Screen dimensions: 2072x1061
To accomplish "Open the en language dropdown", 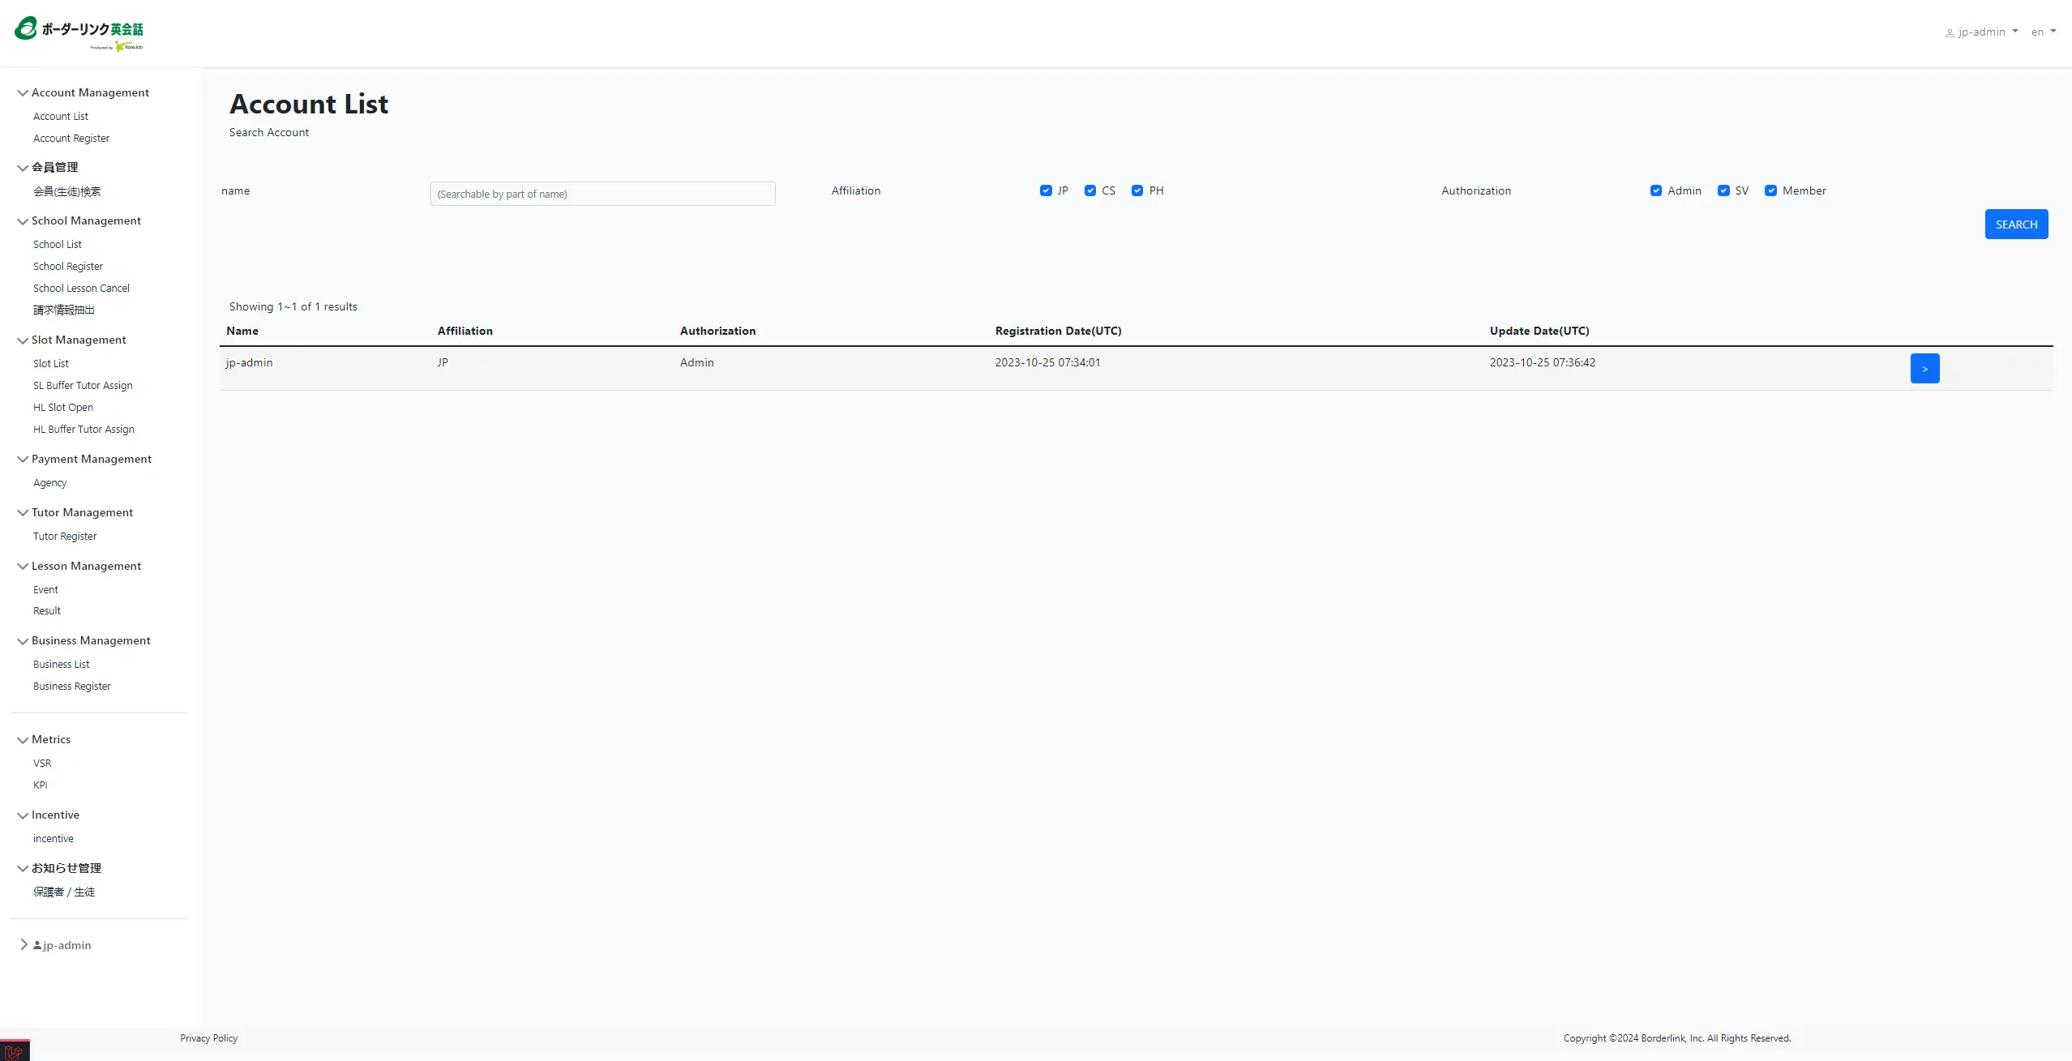I will click(x=2043, y=32).
